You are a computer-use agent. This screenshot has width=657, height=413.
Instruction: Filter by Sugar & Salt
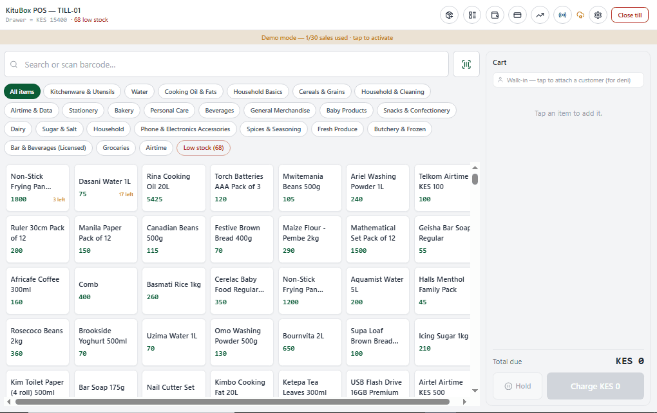pyautogui.click(x=59, y=129)
